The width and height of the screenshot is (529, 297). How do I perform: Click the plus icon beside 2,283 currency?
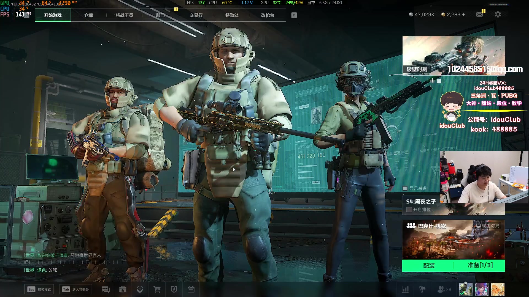[x=463, y=14]
